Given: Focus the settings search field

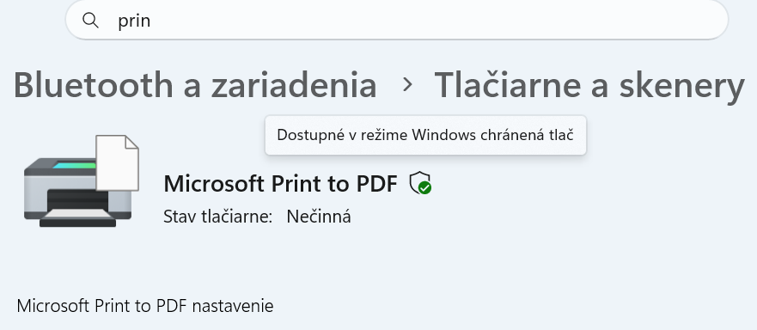Looking at the screenshot, I should (397, 20).
